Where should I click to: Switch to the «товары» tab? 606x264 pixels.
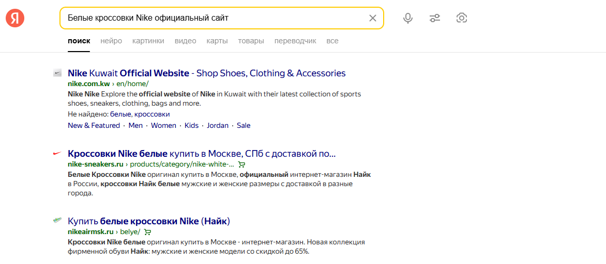click(251, 41)
